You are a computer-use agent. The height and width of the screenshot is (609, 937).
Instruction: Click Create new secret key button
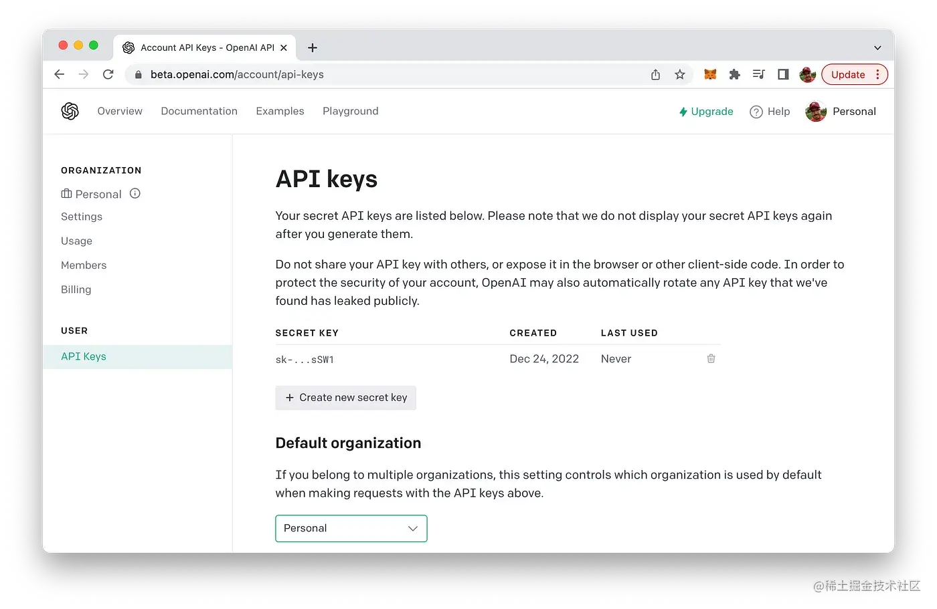[346, 398]
